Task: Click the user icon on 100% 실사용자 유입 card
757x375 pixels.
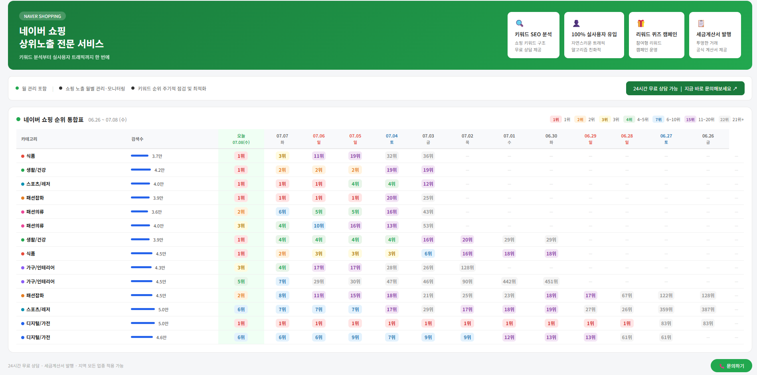Action: pos(576,24)
